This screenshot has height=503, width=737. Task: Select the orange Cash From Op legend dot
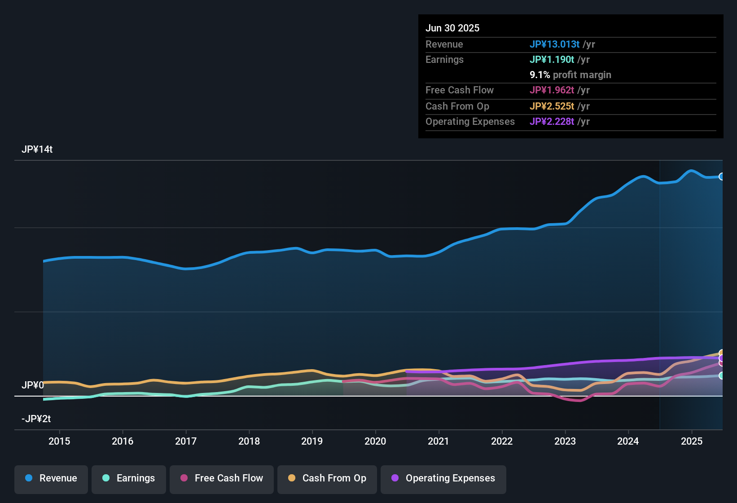click(292, 478)
